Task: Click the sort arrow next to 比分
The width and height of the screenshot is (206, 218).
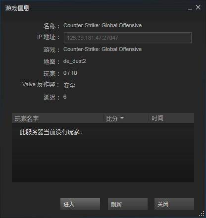Action: click(122, 118)
